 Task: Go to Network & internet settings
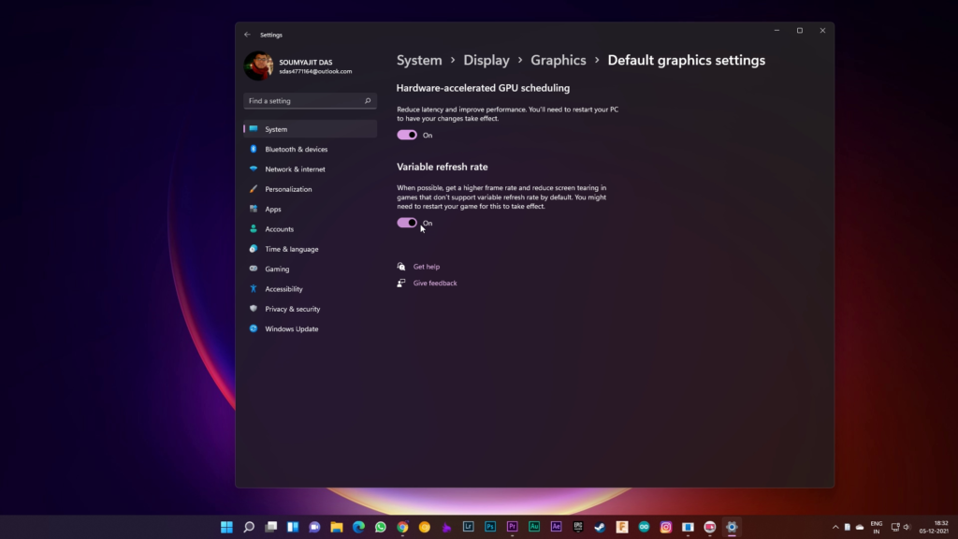[x=310, y=169]
